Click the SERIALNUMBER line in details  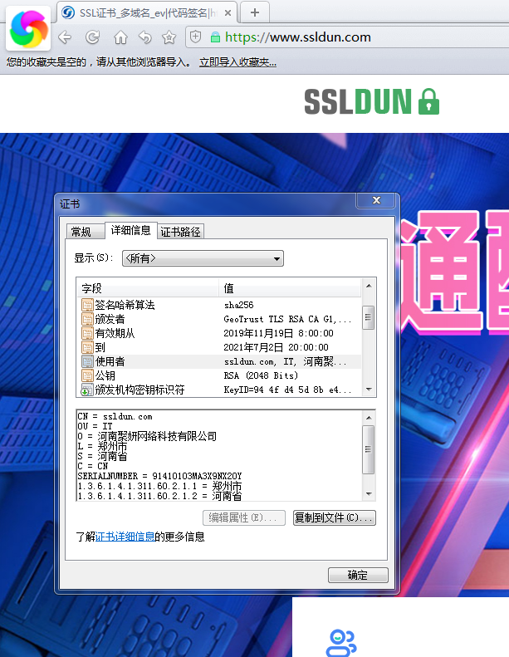click(x=159, y=477)
